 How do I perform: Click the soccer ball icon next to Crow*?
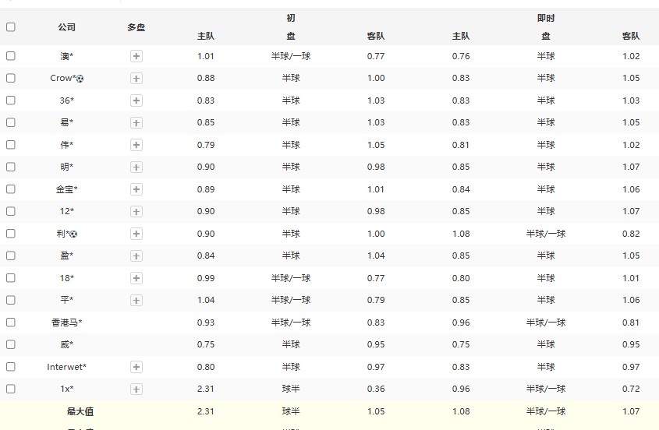click(x=80, y=79)
